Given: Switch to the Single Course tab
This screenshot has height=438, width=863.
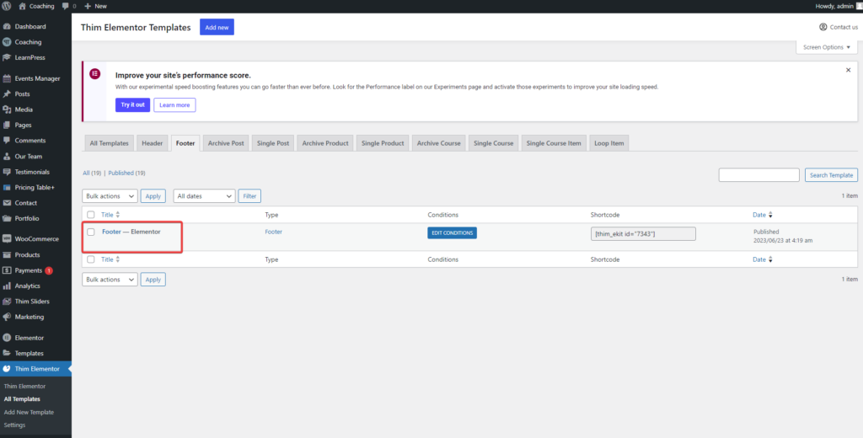Looking at the screenshot, I should click(493, 143).
